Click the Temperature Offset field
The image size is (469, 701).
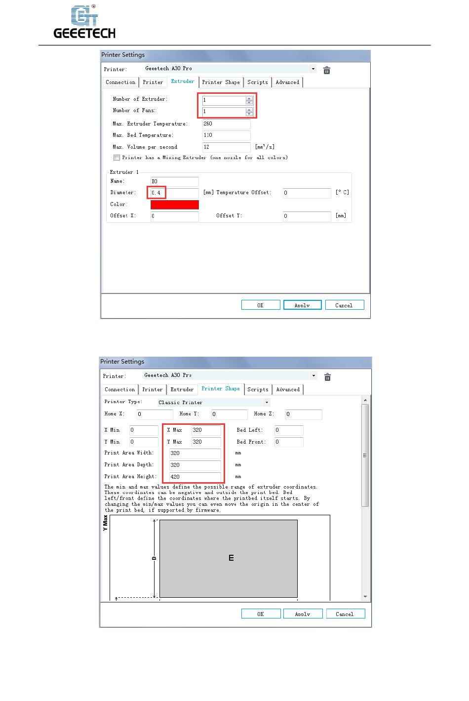pyautogui.click(x=307, y=193)
